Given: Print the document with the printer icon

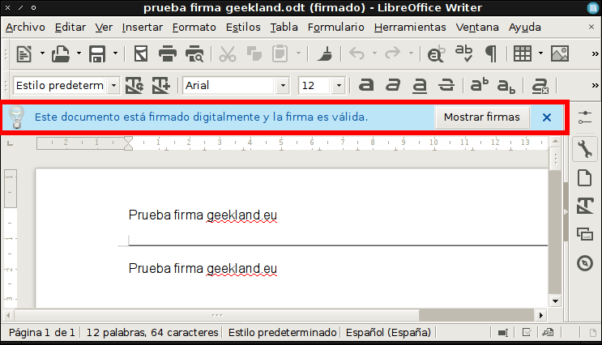Looking at the screenshot, I should (x=168, y=53).
